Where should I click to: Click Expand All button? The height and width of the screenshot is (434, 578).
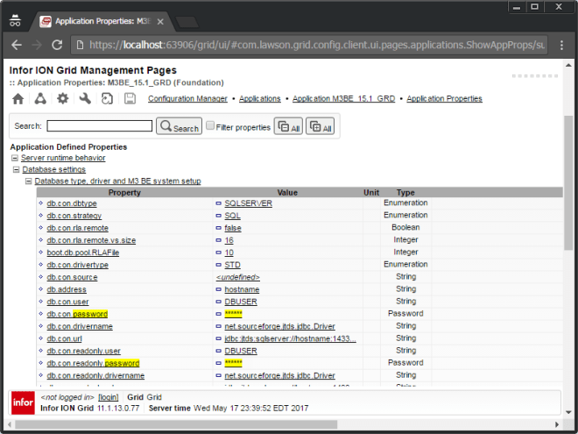(x=320, y=127)
